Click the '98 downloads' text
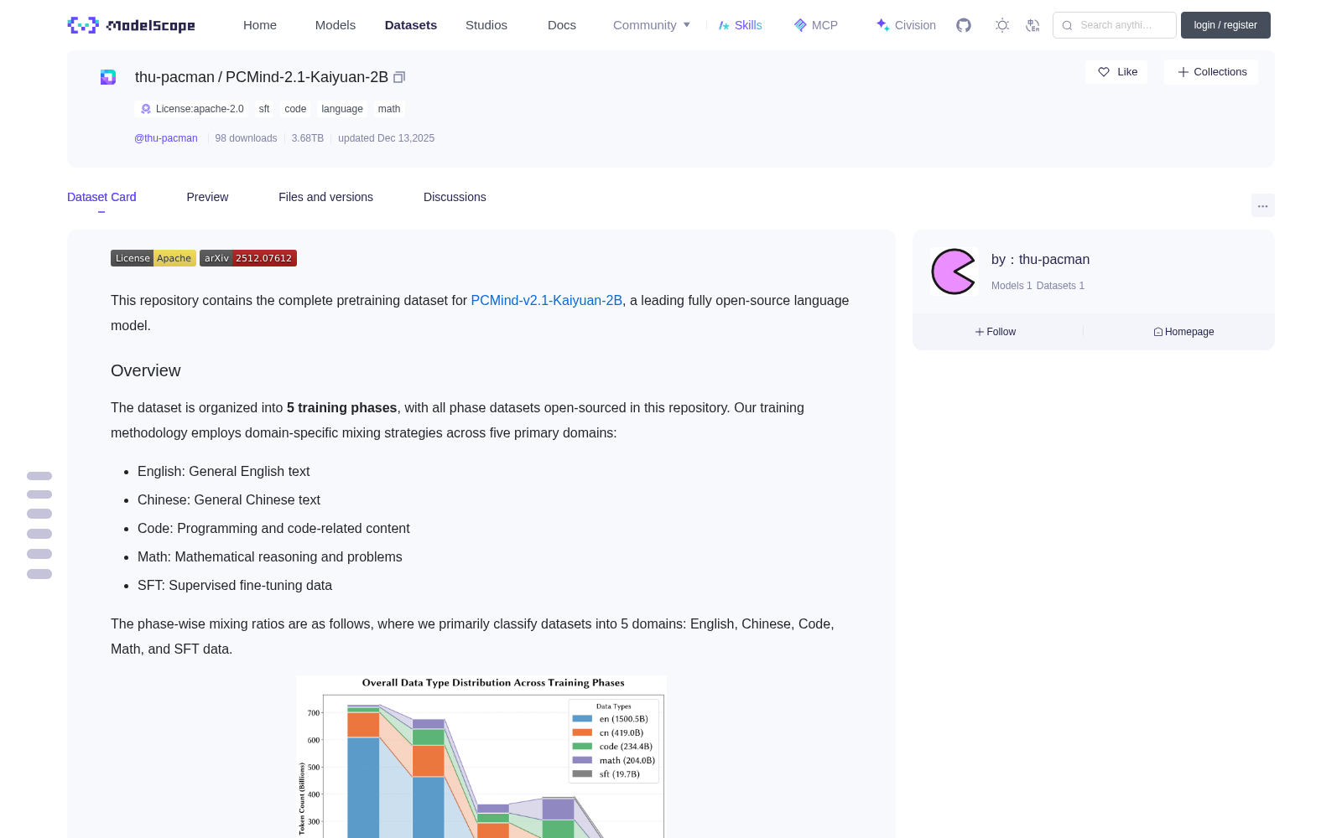The image size is (1342, 838). [246, 138]
